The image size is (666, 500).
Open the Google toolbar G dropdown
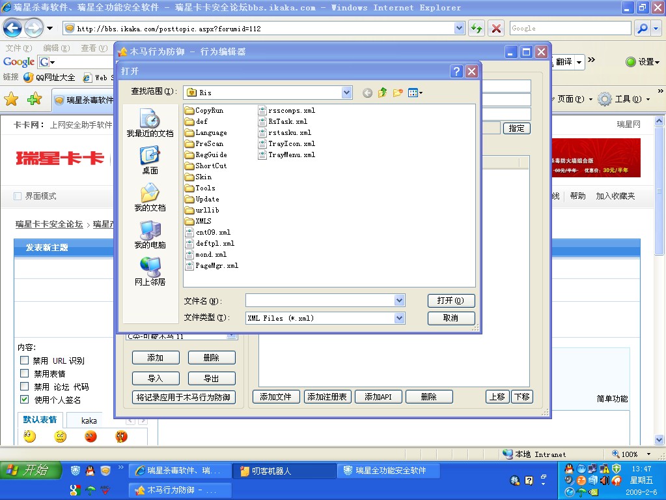[x=47, y=62]
